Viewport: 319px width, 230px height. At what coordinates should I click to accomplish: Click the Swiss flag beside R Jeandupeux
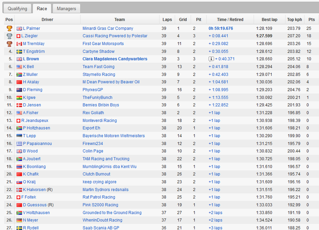click(18, 121)
